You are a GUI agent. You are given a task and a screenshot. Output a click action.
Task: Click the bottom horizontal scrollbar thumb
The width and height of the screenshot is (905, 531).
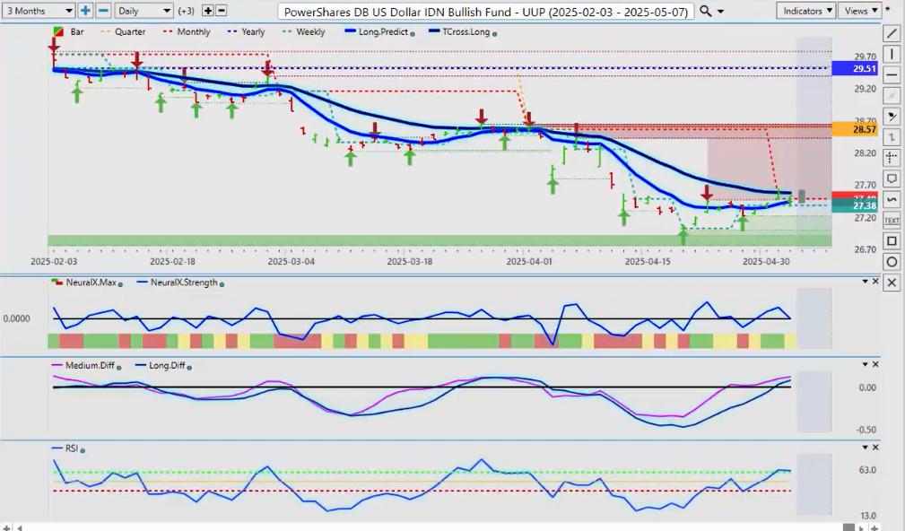pyautogui.click(x=848, y=527)
